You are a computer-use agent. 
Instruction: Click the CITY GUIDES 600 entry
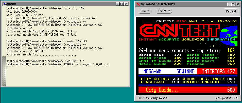click(x=160, y=79)
